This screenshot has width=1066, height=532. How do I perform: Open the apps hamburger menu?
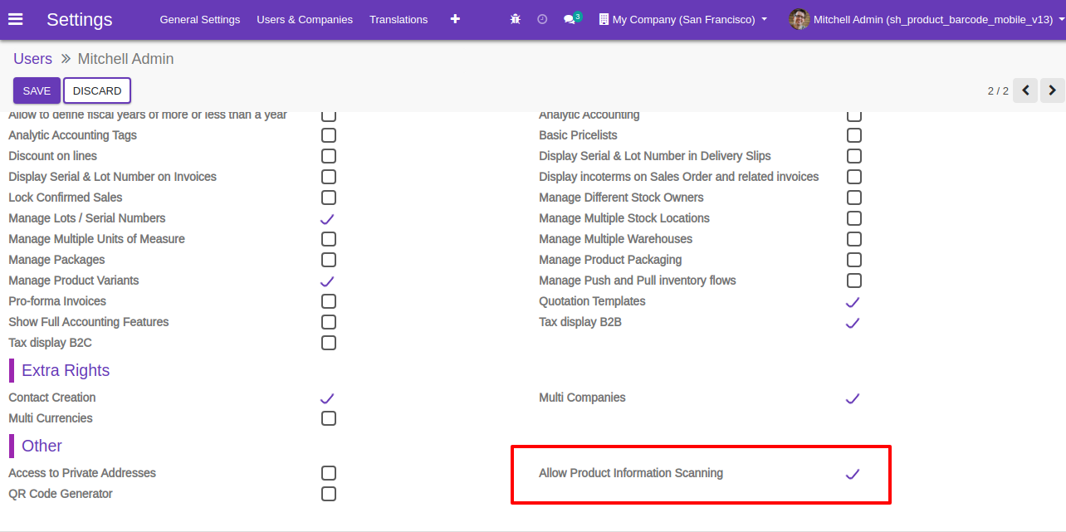(15, 19)
